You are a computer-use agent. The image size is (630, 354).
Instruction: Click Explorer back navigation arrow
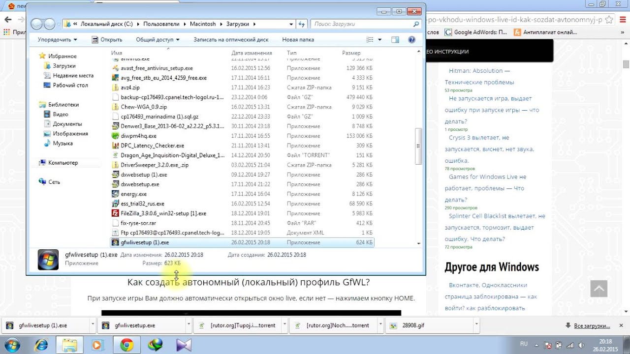pyautogui.click(x=37, y=24)
